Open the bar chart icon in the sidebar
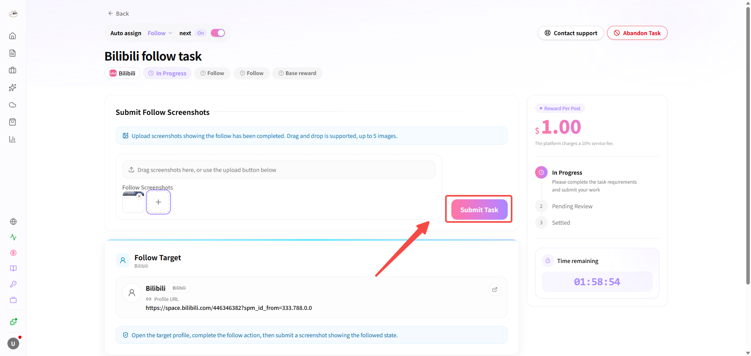The image size is (751, 356). point(13,139)
